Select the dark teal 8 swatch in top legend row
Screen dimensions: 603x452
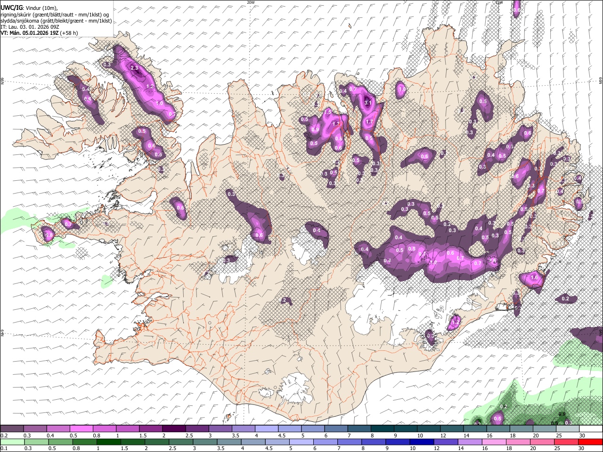click(382, 428)
